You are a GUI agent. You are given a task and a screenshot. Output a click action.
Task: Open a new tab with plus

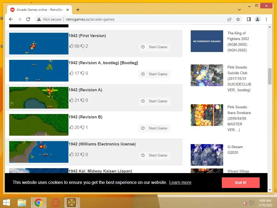78,10
